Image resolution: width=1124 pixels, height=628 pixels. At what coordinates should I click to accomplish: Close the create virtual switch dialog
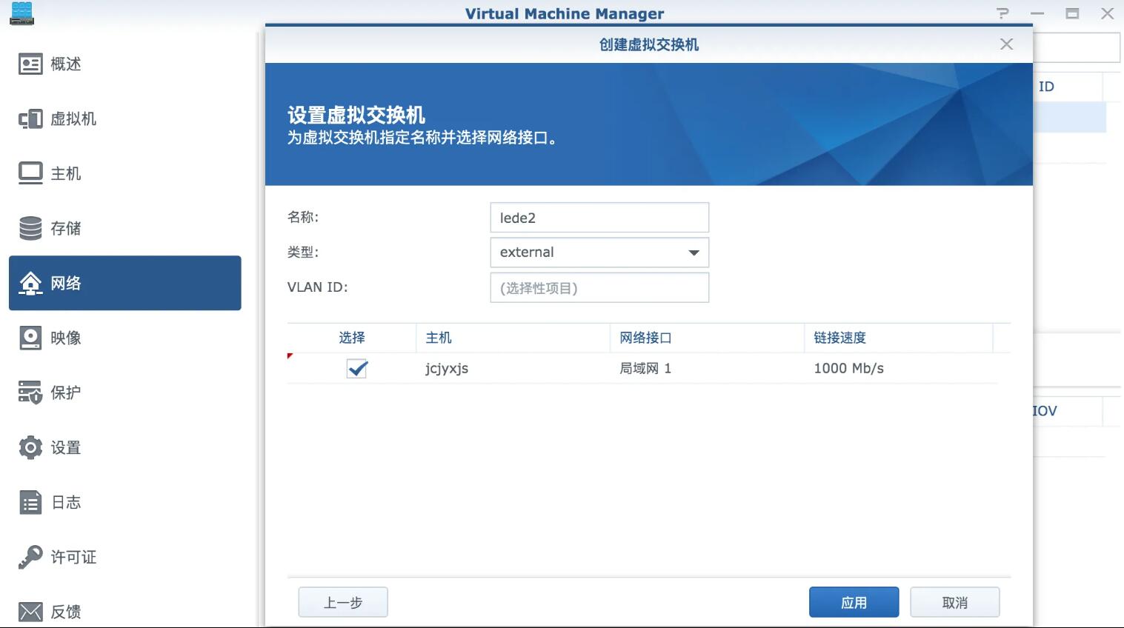click(x=1006, y=44)
